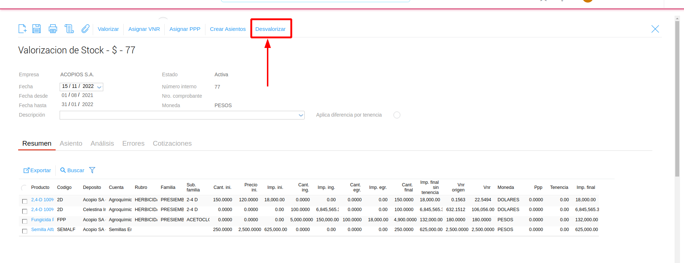
Task: Click the vertical scrollbar on the right
Action: click(x=677, y=98)
